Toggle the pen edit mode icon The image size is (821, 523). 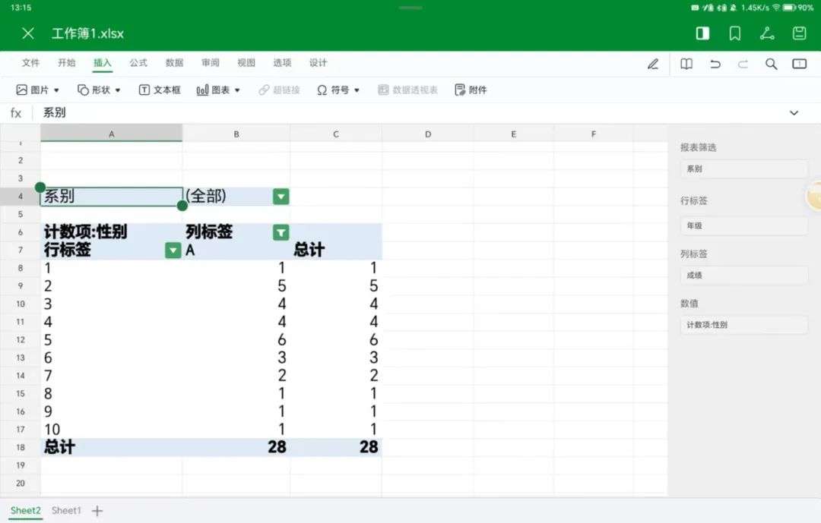click(652, 64)
